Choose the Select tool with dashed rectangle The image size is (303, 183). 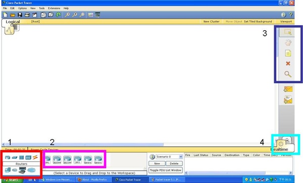[x=288, y=32]
